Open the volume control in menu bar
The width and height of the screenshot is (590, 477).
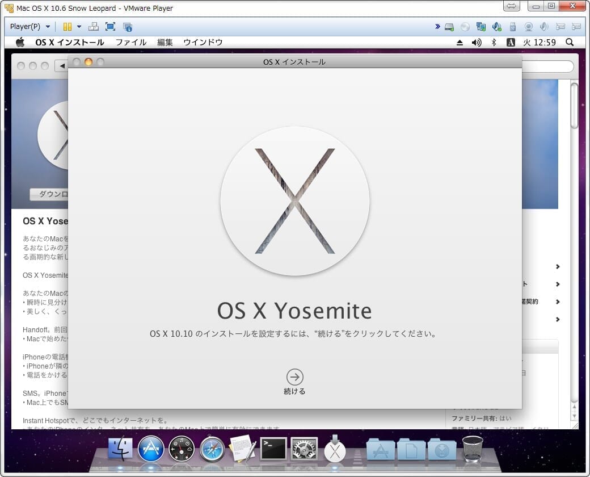[477, 43]
